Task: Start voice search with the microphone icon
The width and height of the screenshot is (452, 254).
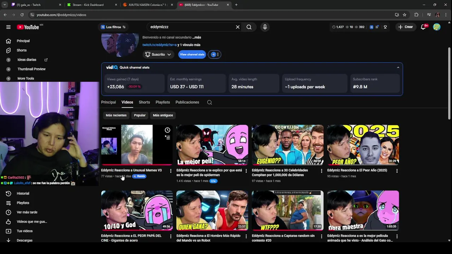Action: point(265,27)
